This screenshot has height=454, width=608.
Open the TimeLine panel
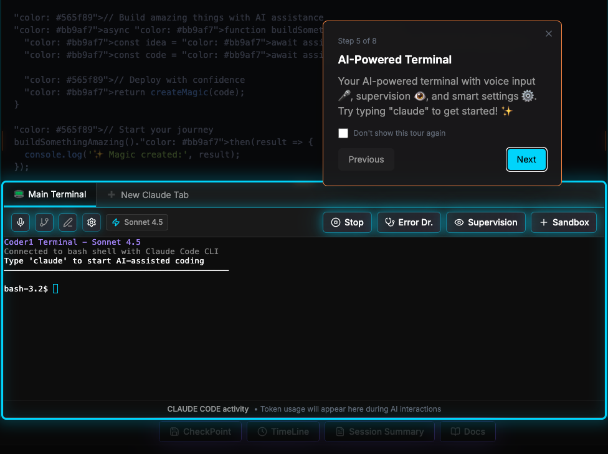click(283, 432)
